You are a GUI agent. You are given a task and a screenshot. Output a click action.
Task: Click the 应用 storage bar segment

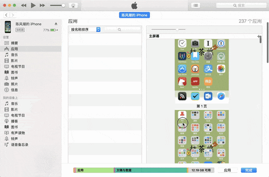tap(95, 170)
